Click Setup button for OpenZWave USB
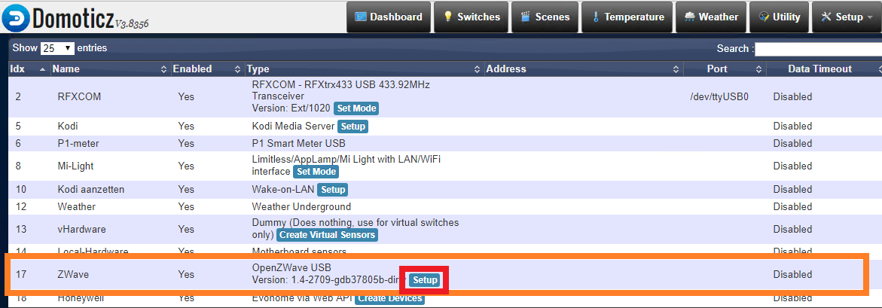 [x=424, y=280]
